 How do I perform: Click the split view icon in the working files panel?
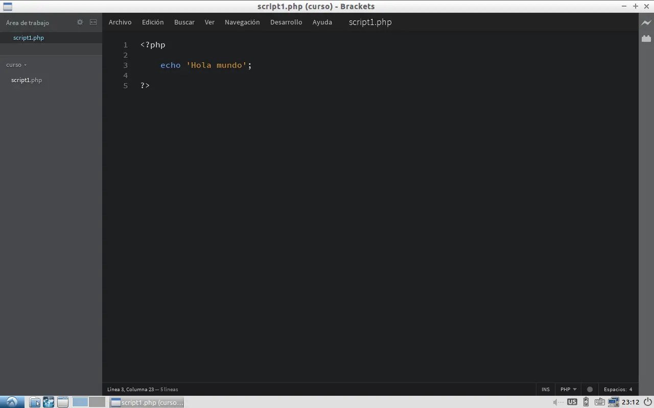pos(93,22)
